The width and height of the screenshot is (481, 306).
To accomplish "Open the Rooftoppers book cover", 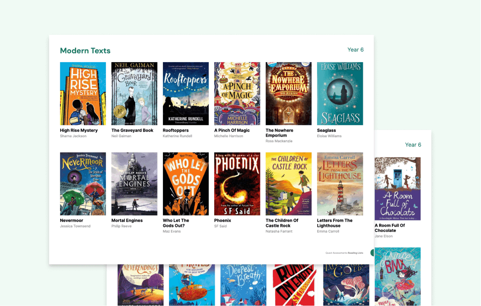I will pyautogui.click(x=185, y=93).
